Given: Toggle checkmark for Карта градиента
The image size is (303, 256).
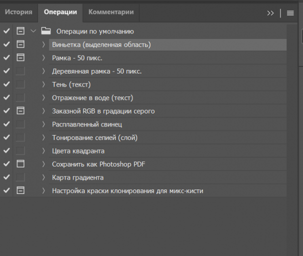Looking at the screenshot, I should coord(6,177).
